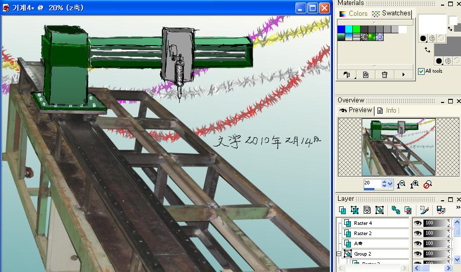Click the duplicate layer icon
This screenshot has width=461, height=272.
click(395, 210)
